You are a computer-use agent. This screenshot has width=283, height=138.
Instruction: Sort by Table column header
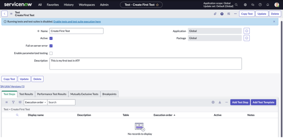[x=126, y=115]
